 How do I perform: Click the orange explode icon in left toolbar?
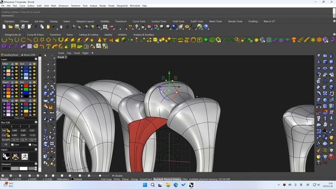tap(51, 106)
